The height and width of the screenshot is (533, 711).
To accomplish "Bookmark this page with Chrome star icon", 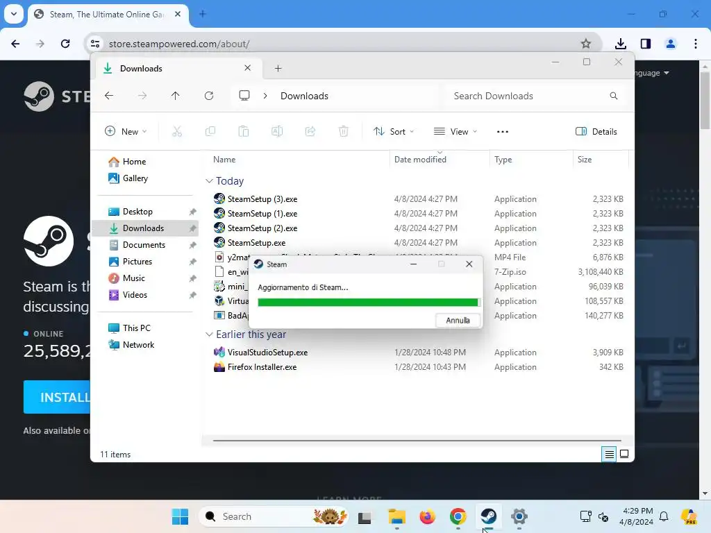I will [x=586, y=44].
